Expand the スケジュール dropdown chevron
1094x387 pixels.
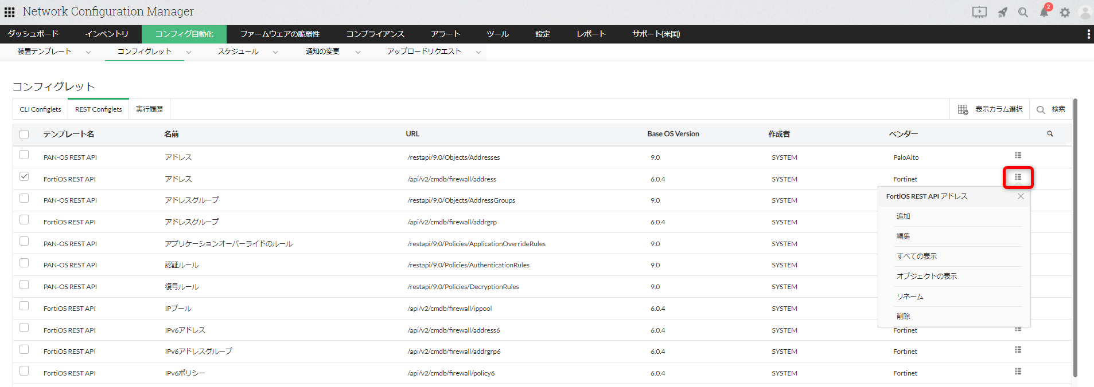coord(275,52)
